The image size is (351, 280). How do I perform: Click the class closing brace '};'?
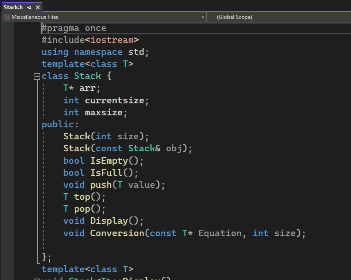click(47, 257)
